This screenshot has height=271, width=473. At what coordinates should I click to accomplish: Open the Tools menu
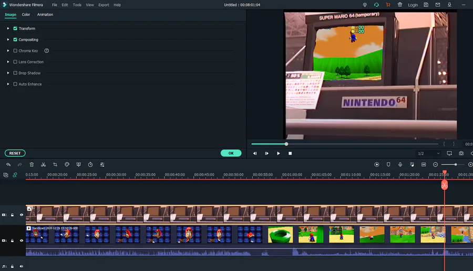coord(77,5)
